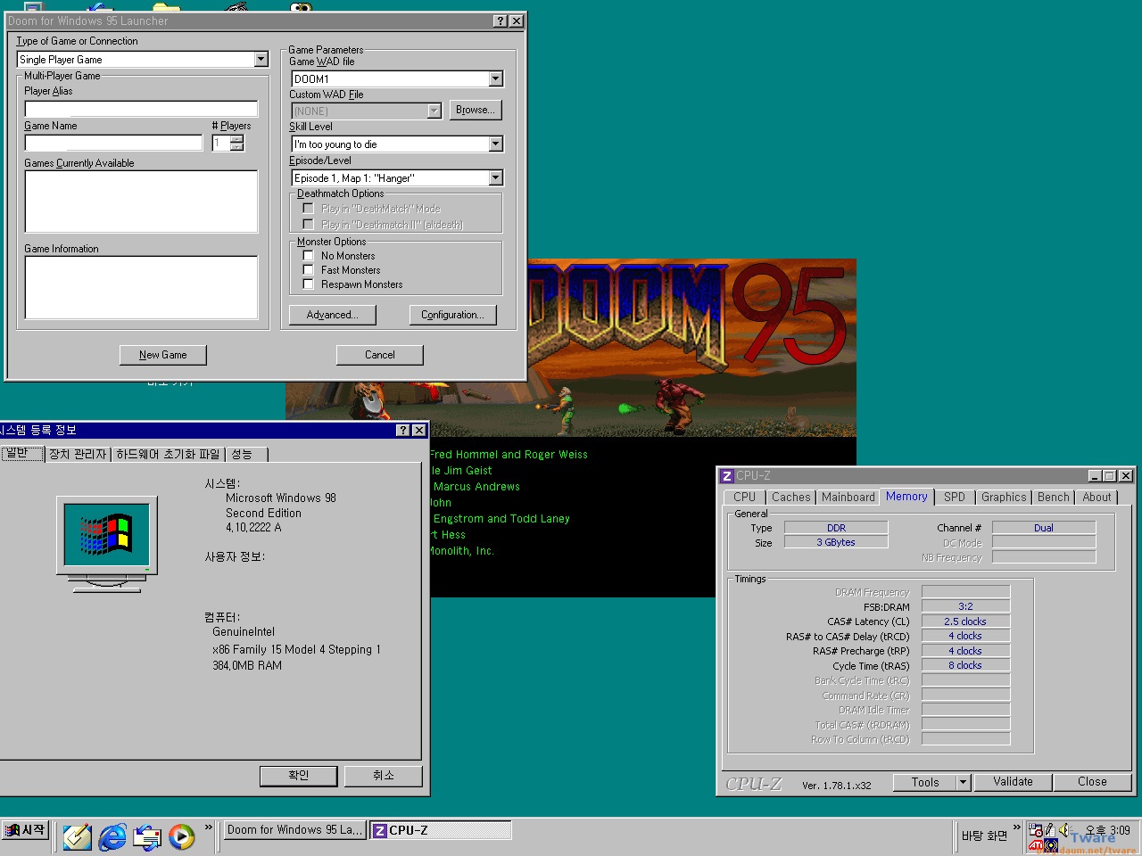The image size is (1142, 856).
Task: Select the 하드웨어 초기화 파일 tab
Action: click(168, 455)
